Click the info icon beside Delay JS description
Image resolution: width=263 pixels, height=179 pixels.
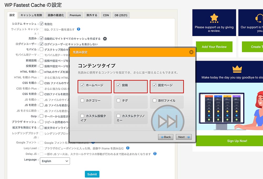pyautogui.click(x=155, y=154)
